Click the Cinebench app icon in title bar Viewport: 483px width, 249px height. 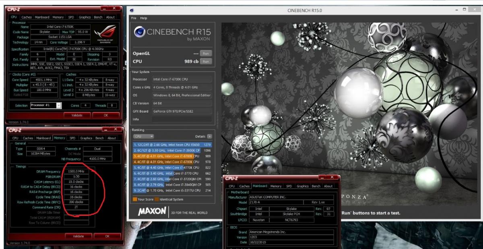click(132, 10)
